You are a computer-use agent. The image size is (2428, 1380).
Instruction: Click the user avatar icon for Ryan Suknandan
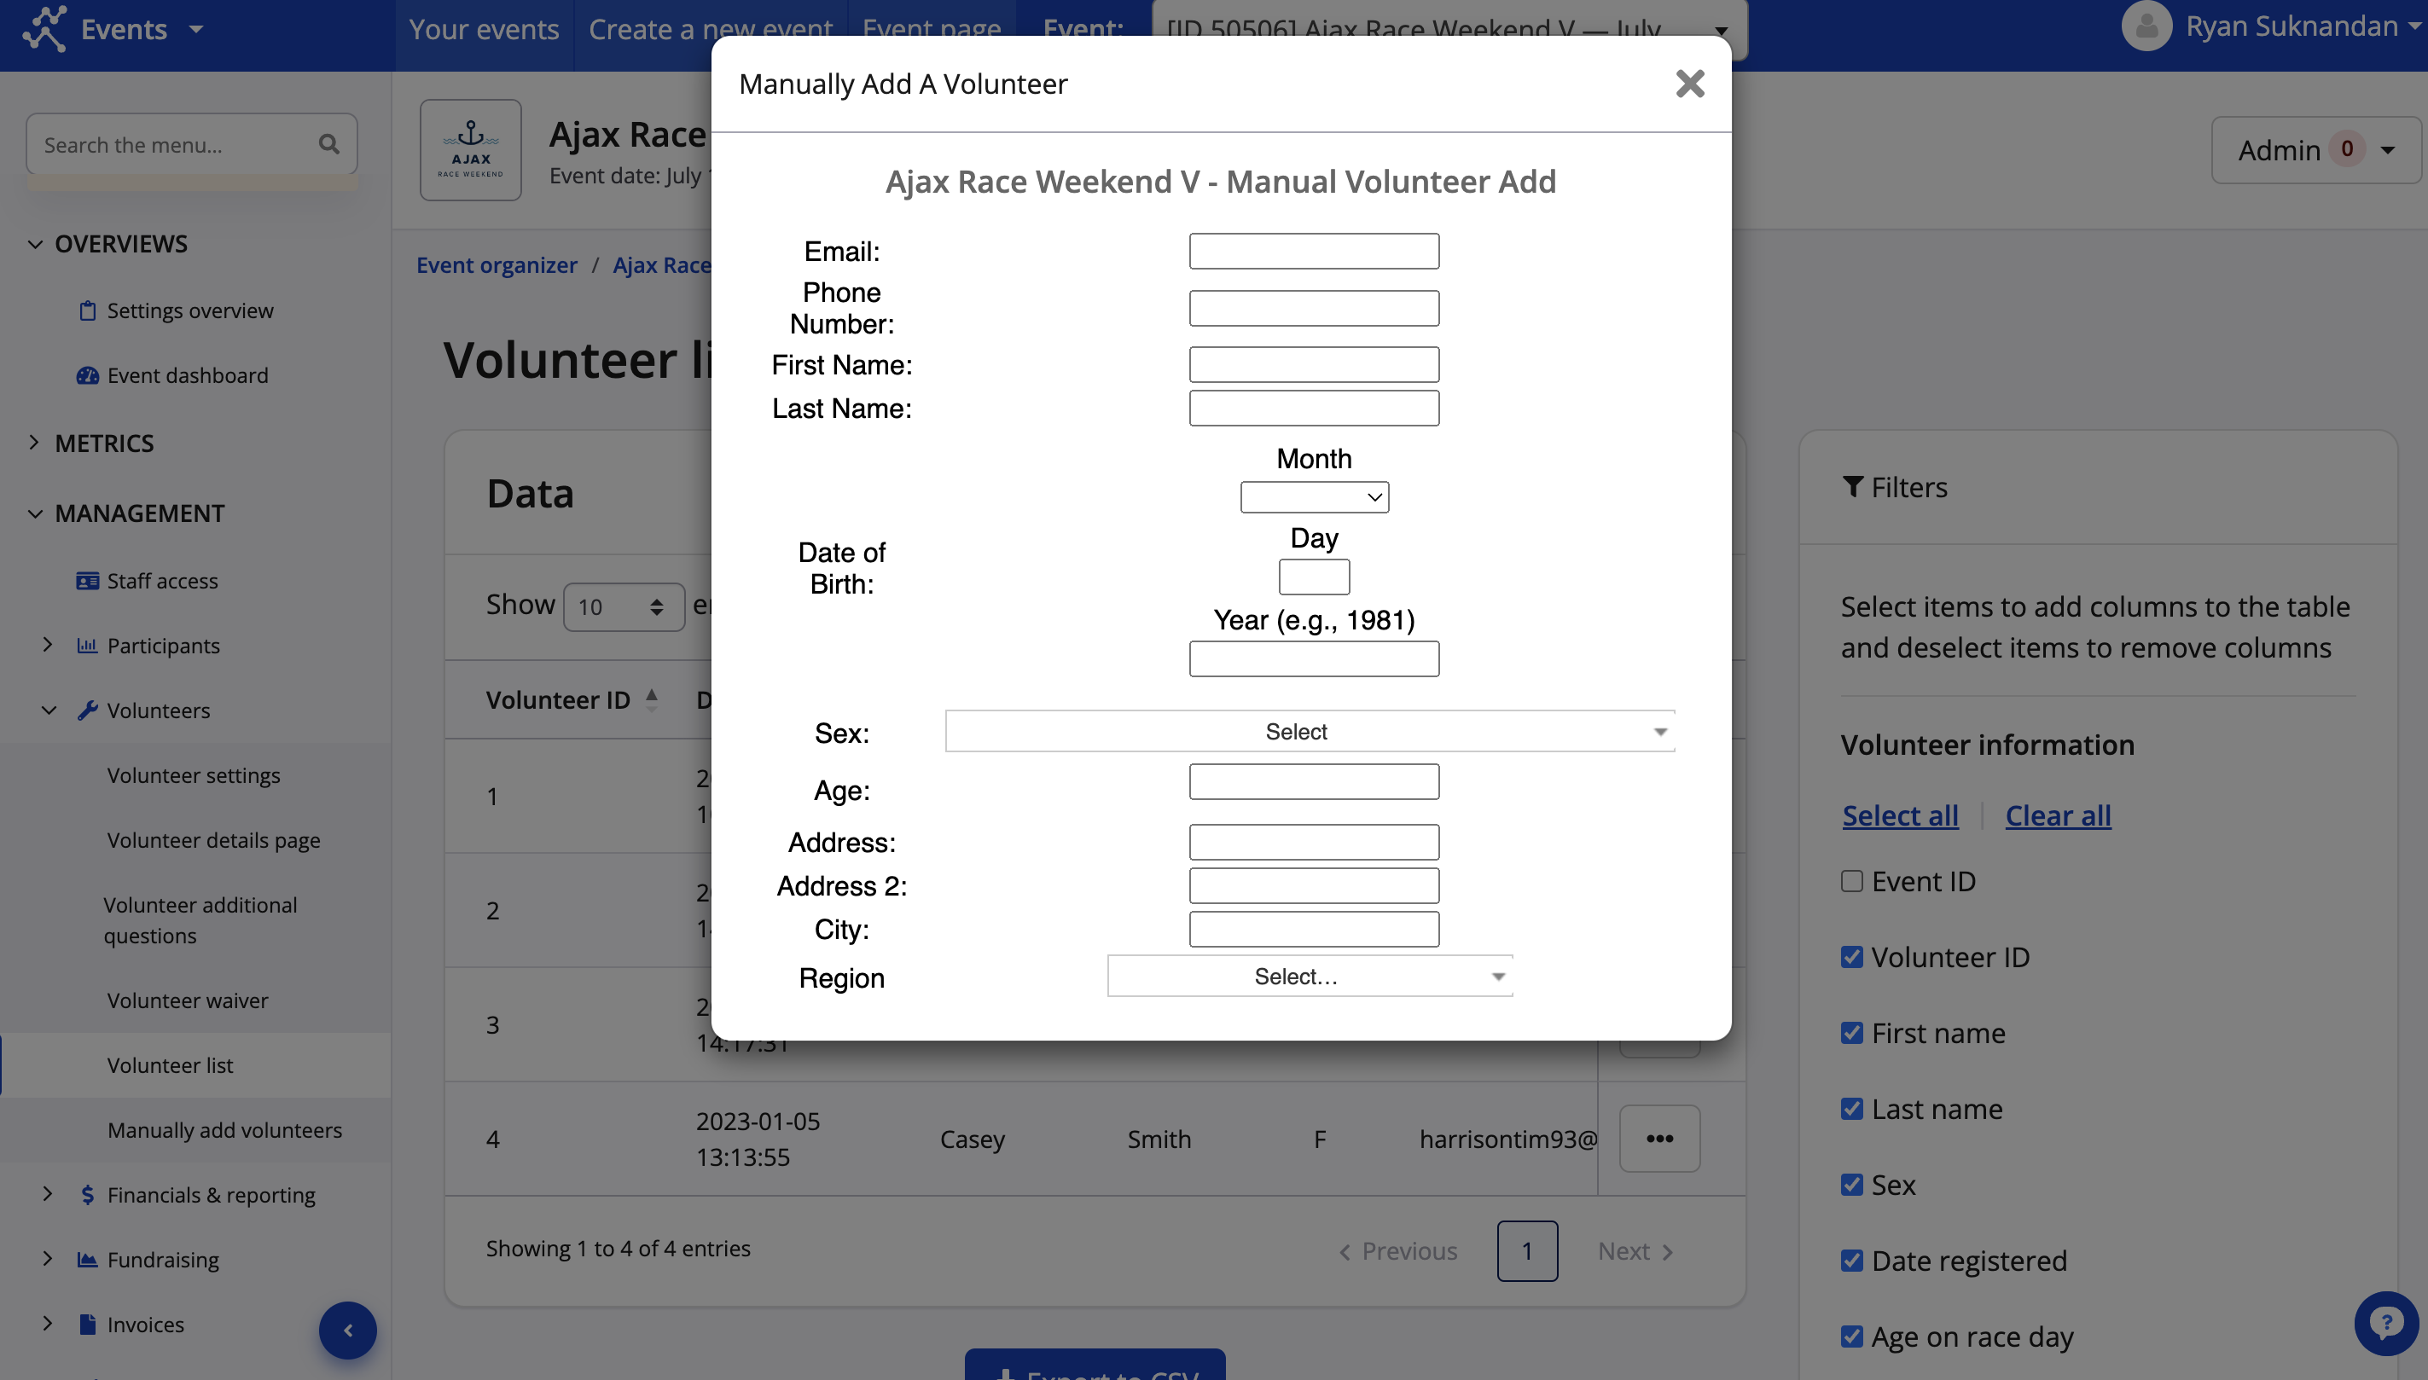click(x=2146, y=26)
